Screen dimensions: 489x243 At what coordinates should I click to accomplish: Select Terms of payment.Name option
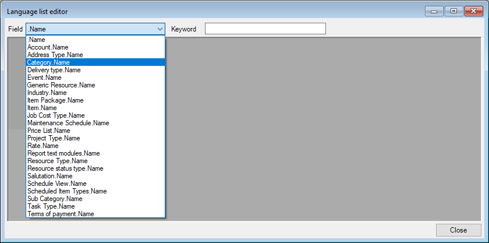click(60, 214)
